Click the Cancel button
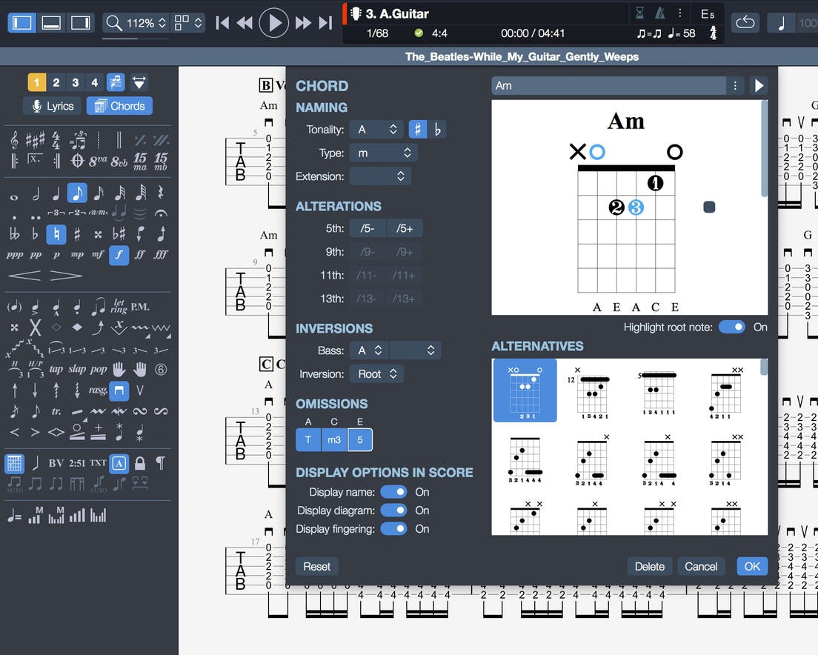The width and height of the screenshot is (818, 655). click(x=701, y=566)
